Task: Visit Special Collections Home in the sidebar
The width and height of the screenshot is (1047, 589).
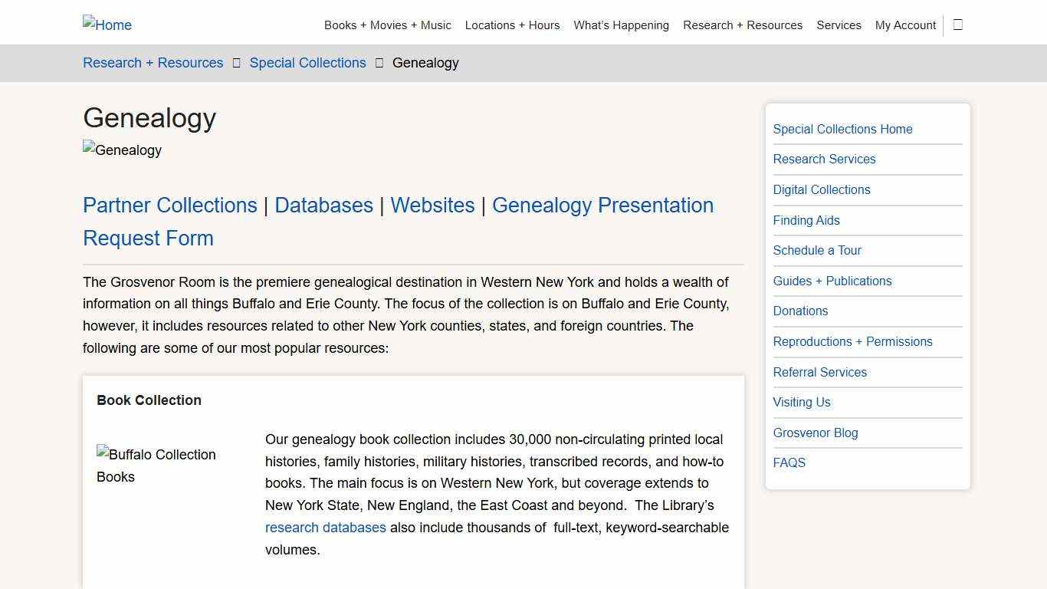Action: coord(842,129)
